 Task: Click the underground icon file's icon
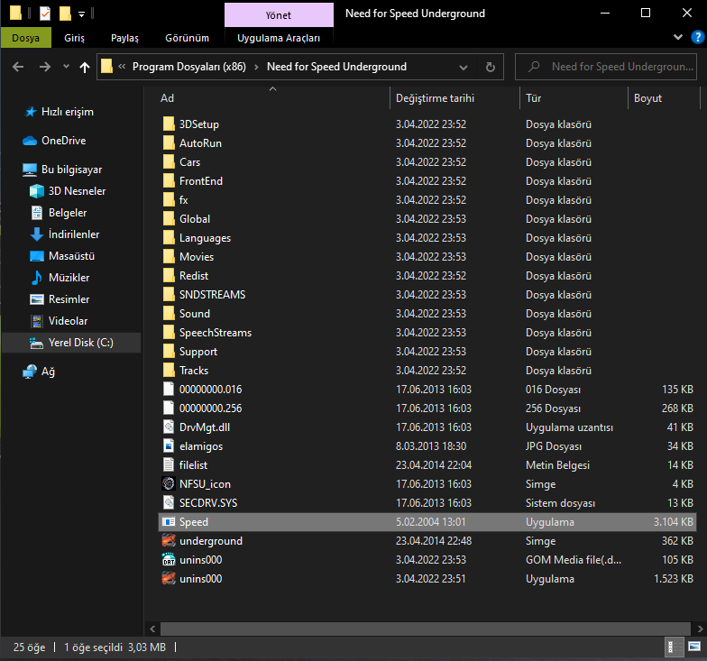169,541
